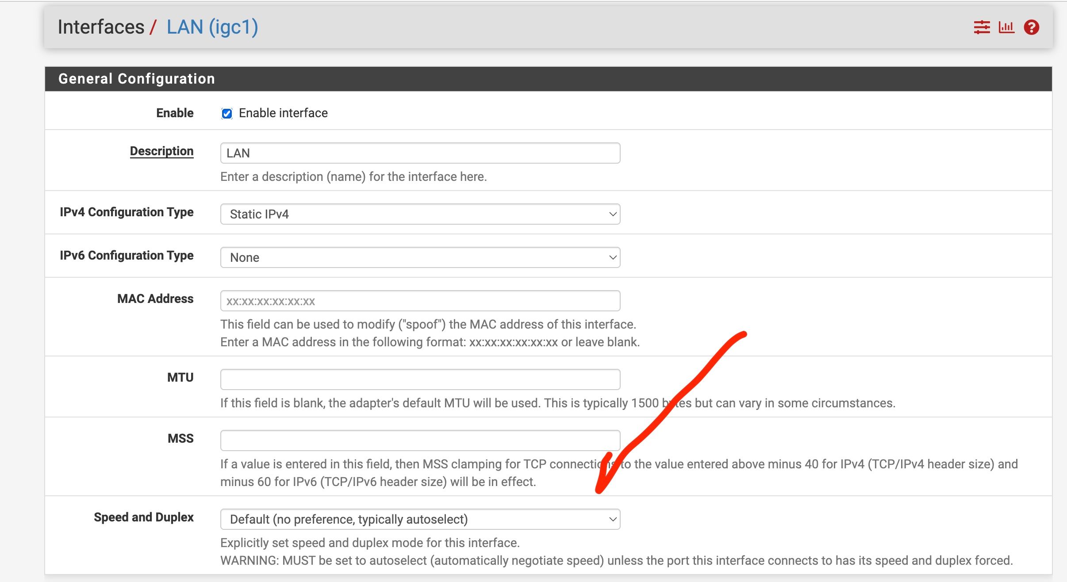Viewport: 1067px width, 582px height.
Task: Click the MAC Address field label
Action: [155, 299]
